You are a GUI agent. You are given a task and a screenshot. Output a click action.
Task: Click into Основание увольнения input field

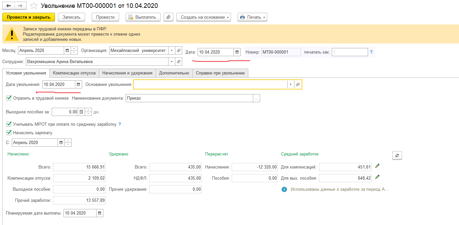210,84
